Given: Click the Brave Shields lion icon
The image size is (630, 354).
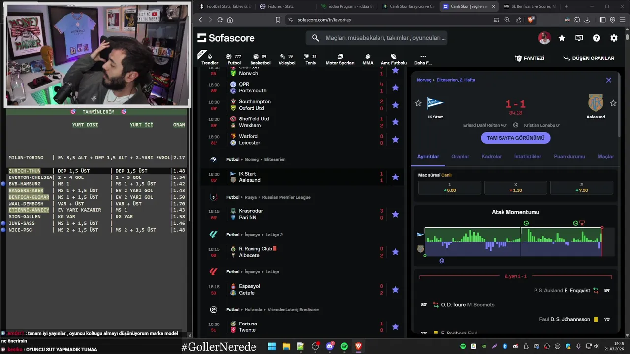Looking at the screenshot, I should (531, 20).
